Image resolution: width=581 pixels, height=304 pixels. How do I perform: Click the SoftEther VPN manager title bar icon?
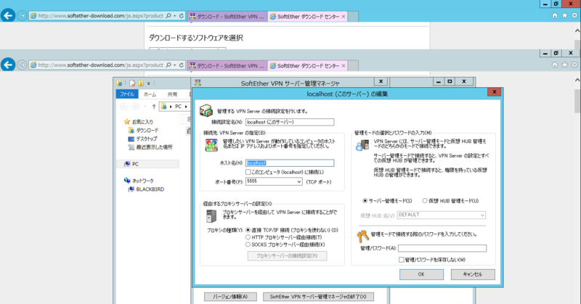pyautogui.click(x=198, y=83)
